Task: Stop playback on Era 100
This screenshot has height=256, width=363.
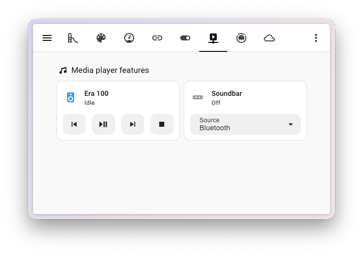Action: pos(162,124)
